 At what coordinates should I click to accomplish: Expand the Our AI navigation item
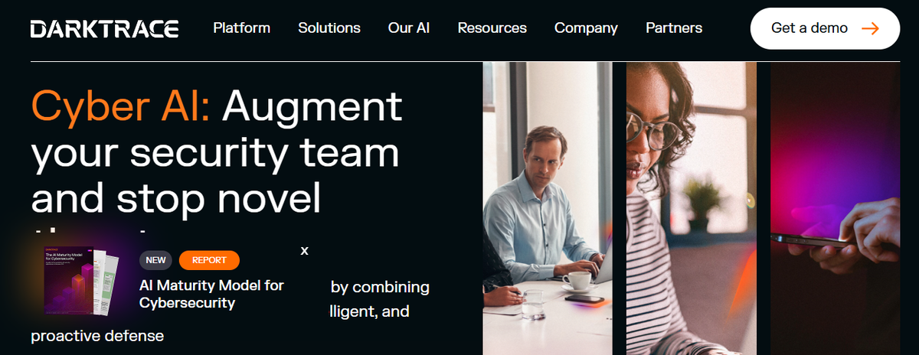coord(409,28)
